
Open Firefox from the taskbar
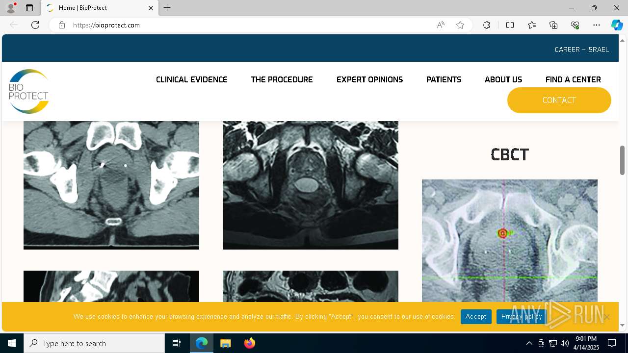pyautogui.click(x=249, y=343)
